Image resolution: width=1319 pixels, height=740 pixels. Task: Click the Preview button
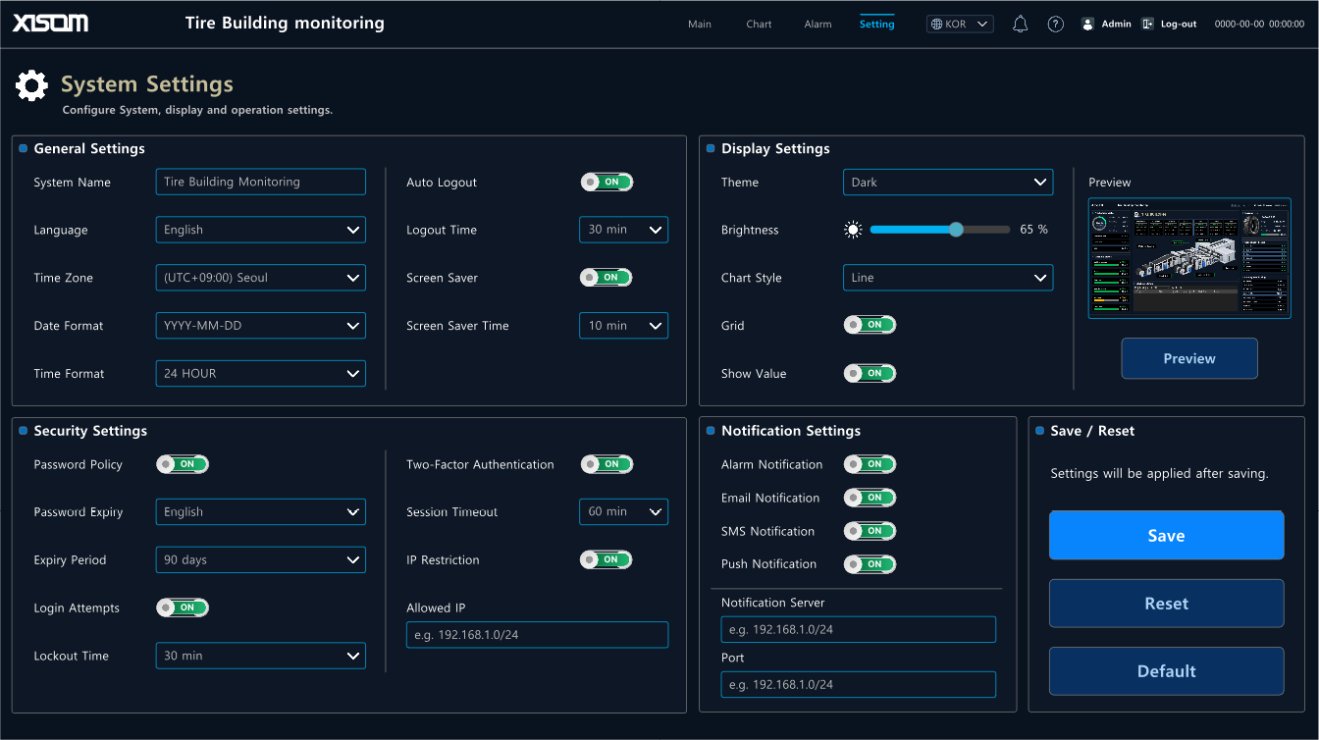coord(1189,358)
